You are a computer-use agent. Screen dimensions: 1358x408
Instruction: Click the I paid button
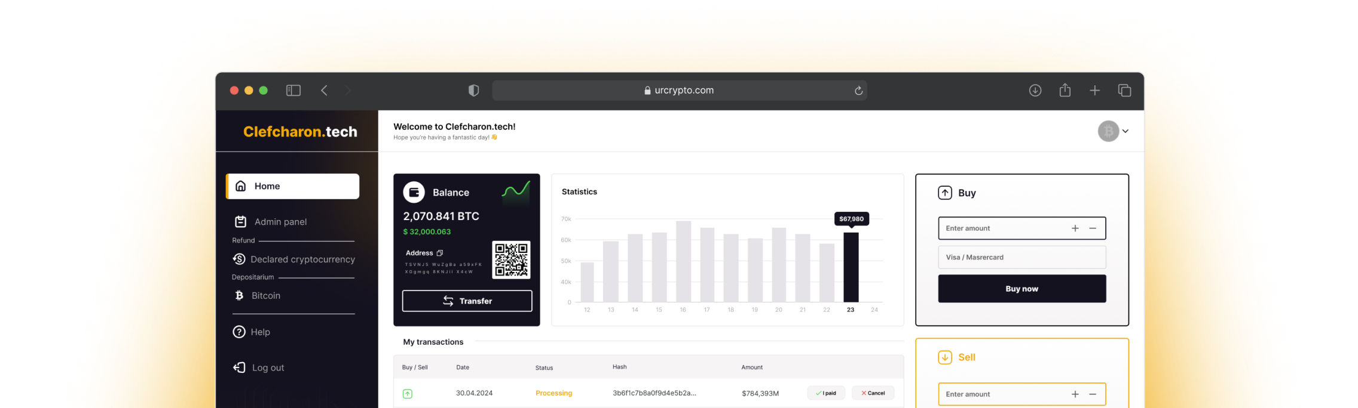(826, 393)
